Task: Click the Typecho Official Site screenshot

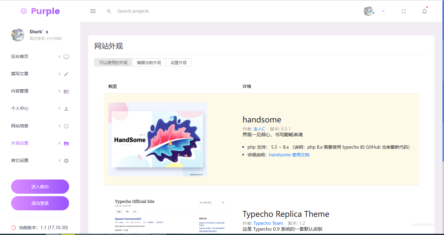Action: 170,215
